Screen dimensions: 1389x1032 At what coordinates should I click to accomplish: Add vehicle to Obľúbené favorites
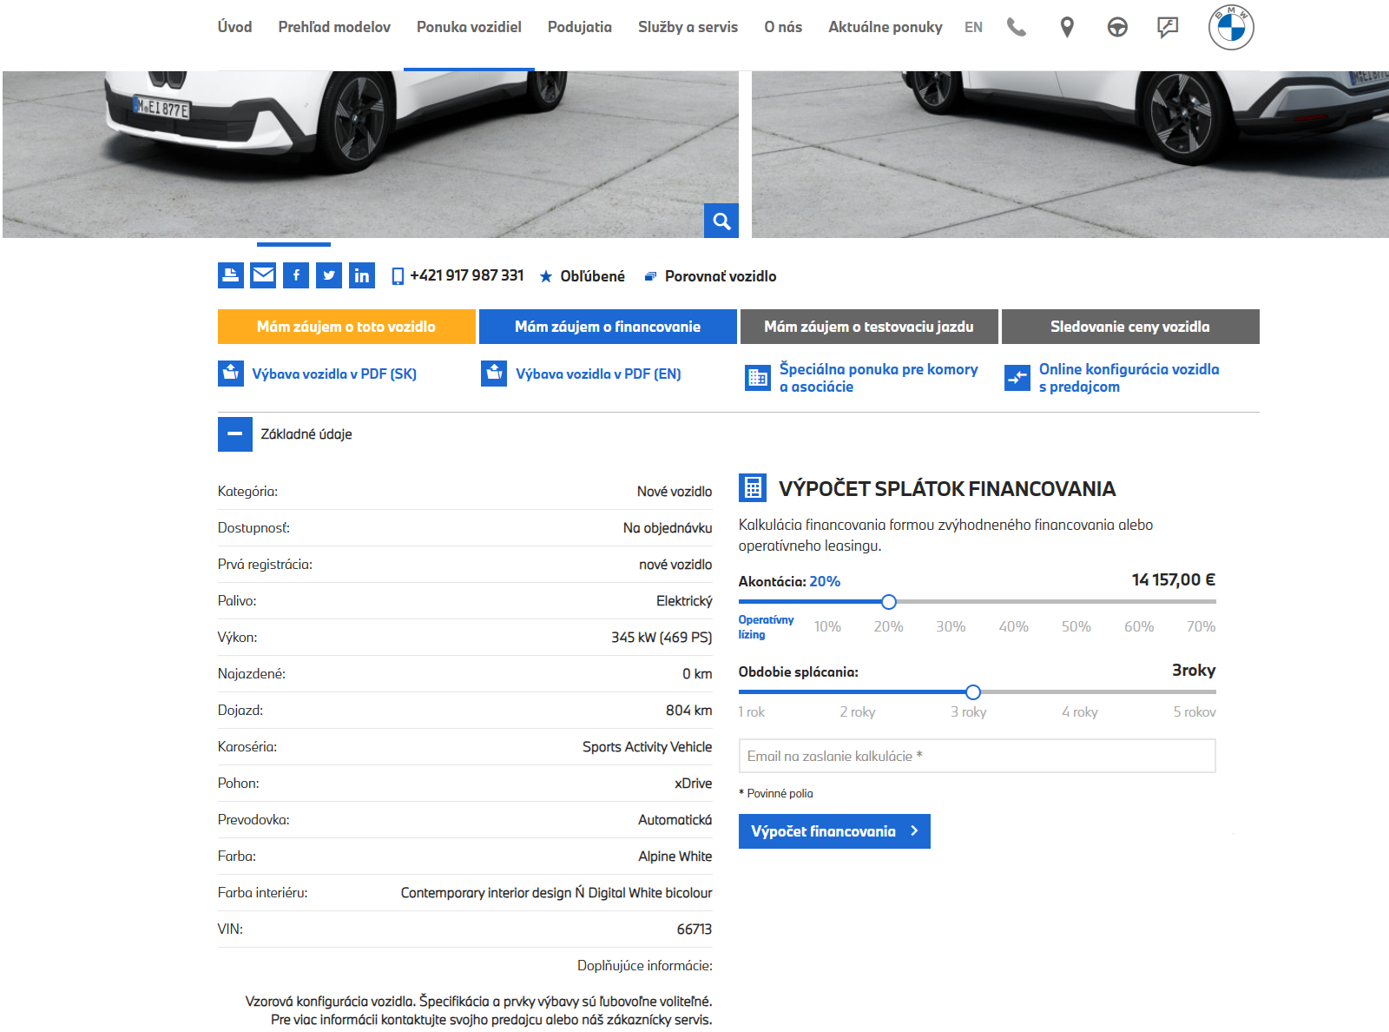click(x=582, y=276)
